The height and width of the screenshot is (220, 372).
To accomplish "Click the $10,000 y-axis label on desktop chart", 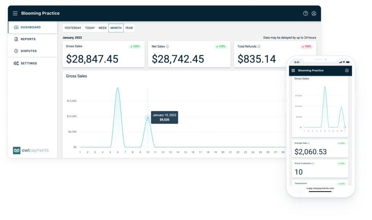I will [x=72, y=117].
